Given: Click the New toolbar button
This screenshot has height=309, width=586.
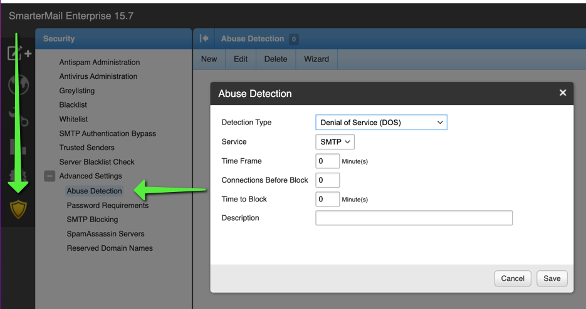Looking at the screenshot, I should (x=209, y=59).
